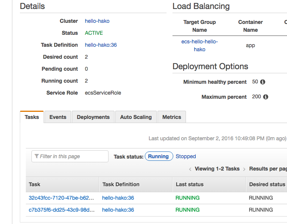The image size is (287, 224).
Task: Click green RUNNING status in 32c43fcc row
Action: click(x=187, y=198)
